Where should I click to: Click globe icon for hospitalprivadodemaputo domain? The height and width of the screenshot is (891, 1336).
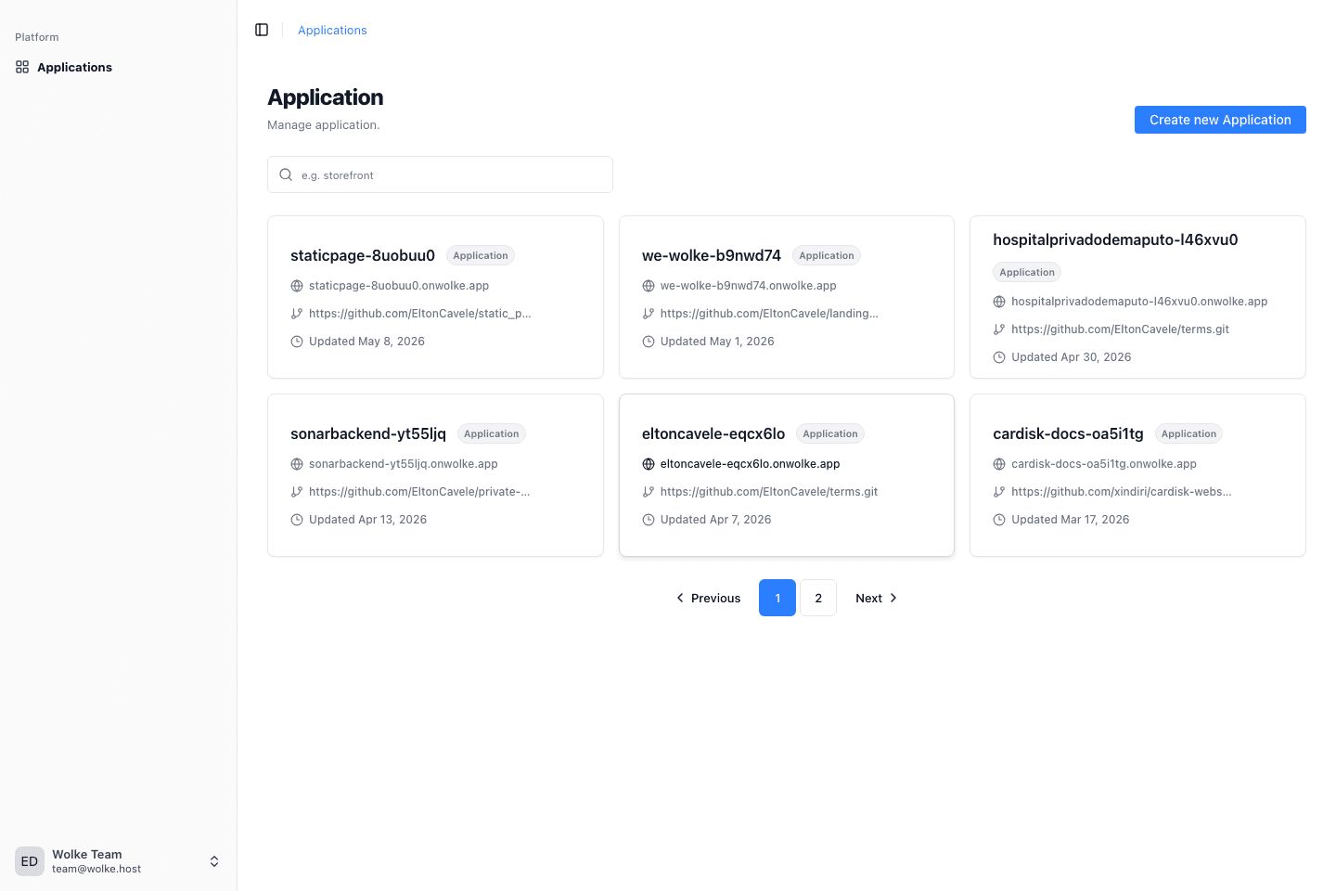point(999,302)
